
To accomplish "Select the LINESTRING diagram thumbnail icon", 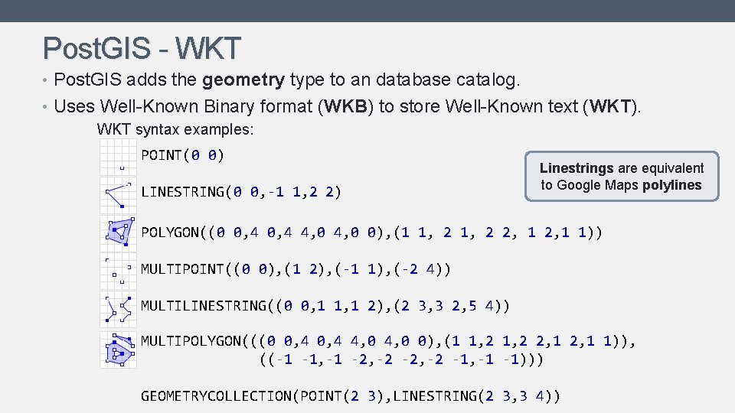I will (x=118, y=194).
